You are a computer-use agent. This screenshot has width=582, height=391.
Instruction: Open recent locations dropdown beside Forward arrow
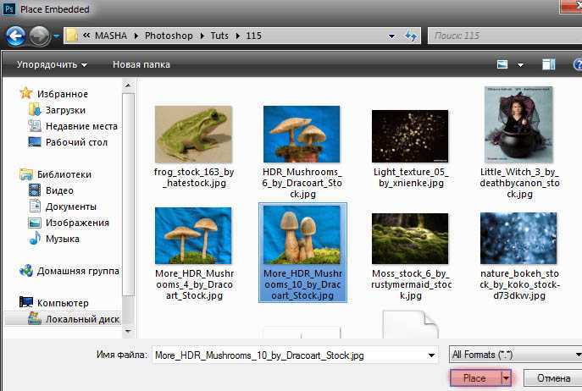pyautogui.click(x=57, y=36)
